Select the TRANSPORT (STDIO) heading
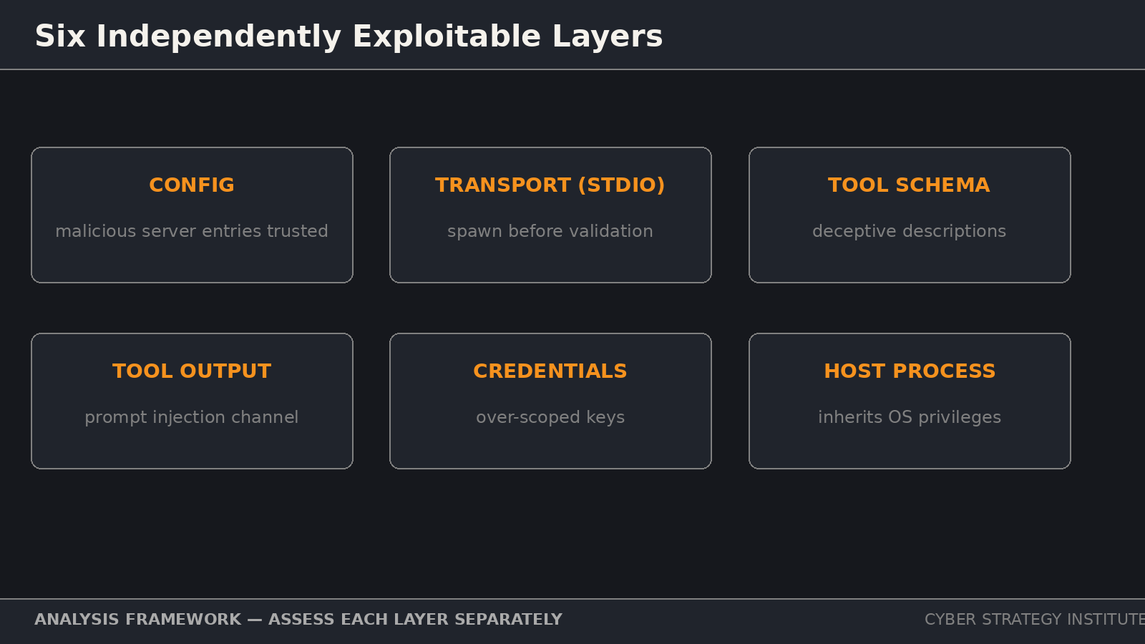 550,185
